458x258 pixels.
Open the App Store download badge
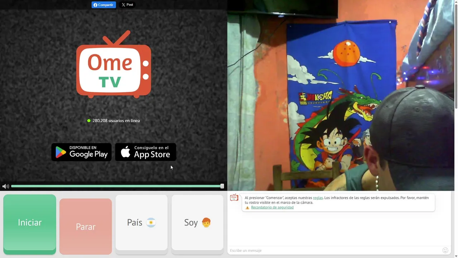tap(145, 152)
